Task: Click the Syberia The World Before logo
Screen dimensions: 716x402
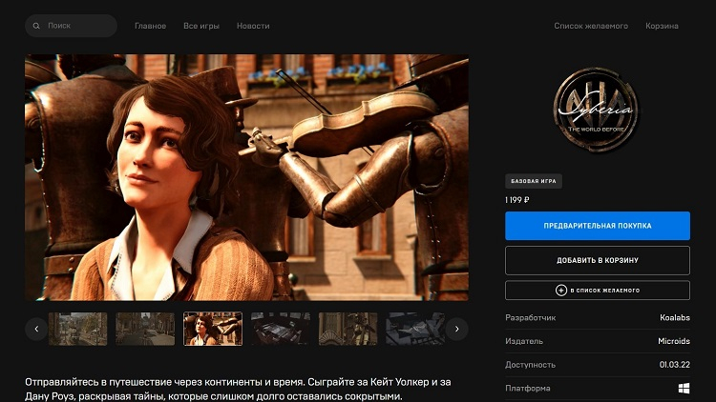Action: [x=597, y=110]
